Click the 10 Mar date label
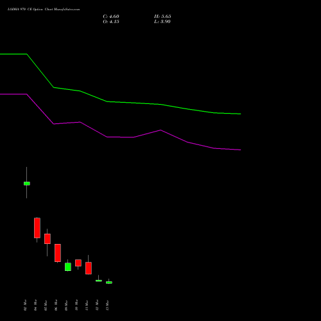 point(76,305)
